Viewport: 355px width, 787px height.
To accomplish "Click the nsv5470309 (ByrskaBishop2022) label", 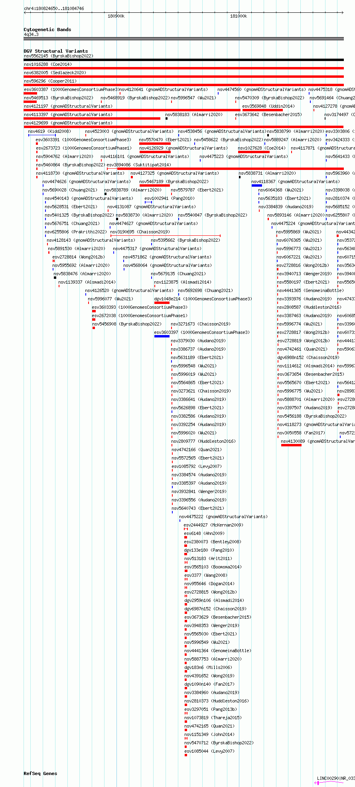I will tap(270, 98).
